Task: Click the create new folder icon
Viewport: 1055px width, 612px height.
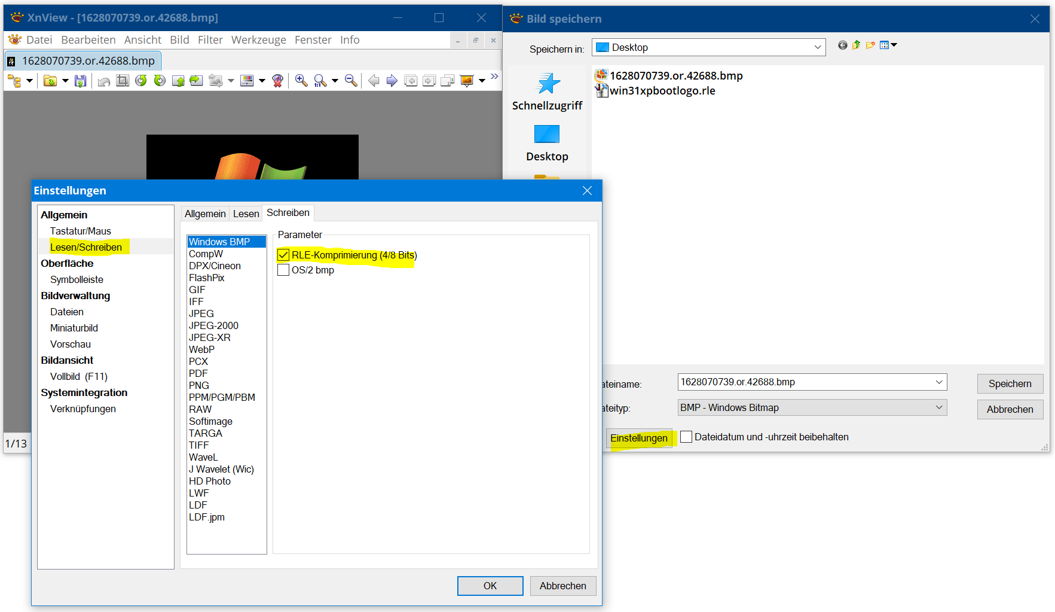Action: [x=870, y=45]
